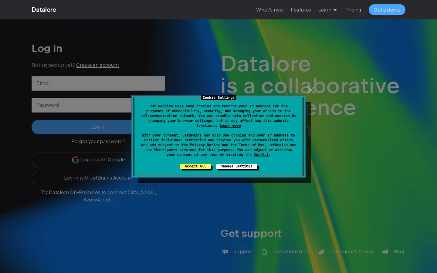Click the Blog megaphone icon
437x273 pixels.
(x=385, y=252)
